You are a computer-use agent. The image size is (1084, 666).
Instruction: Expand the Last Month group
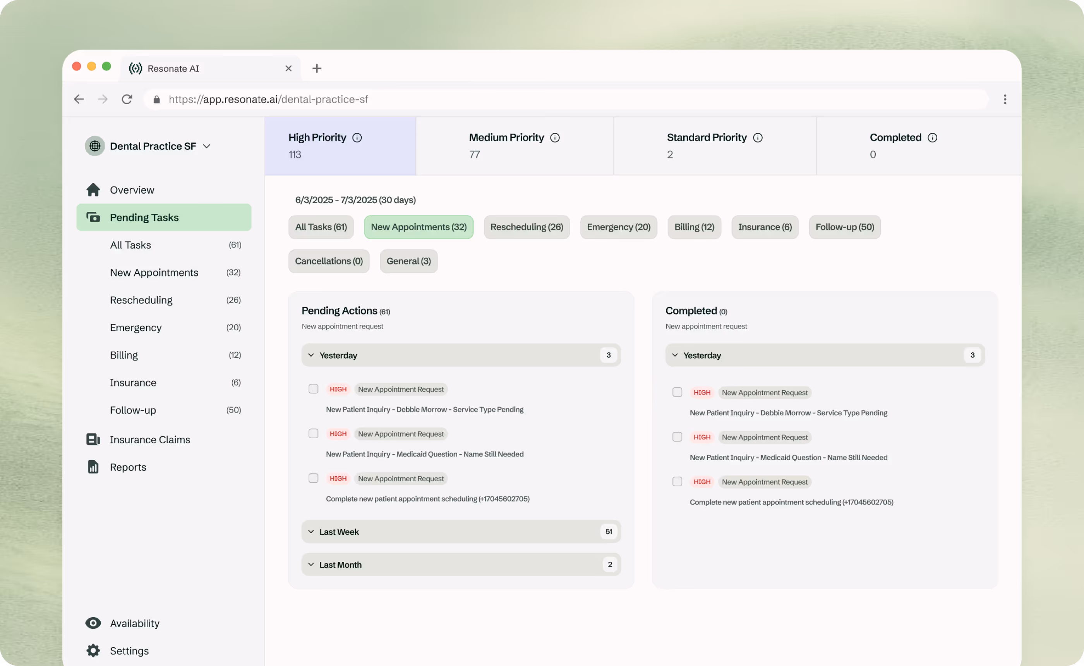pos(461,565)
